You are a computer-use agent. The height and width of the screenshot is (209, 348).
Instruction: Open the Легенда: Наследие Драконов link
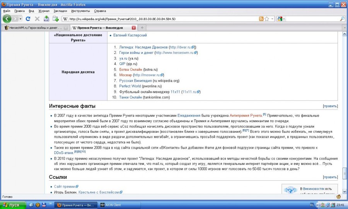coord(143,47)
